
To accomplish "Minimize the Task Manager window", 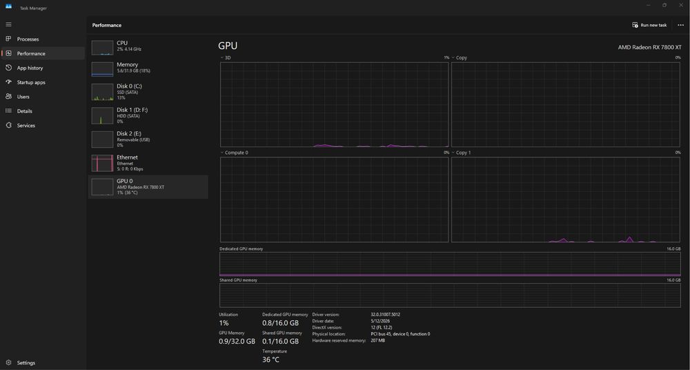I will tap(648, 5).
